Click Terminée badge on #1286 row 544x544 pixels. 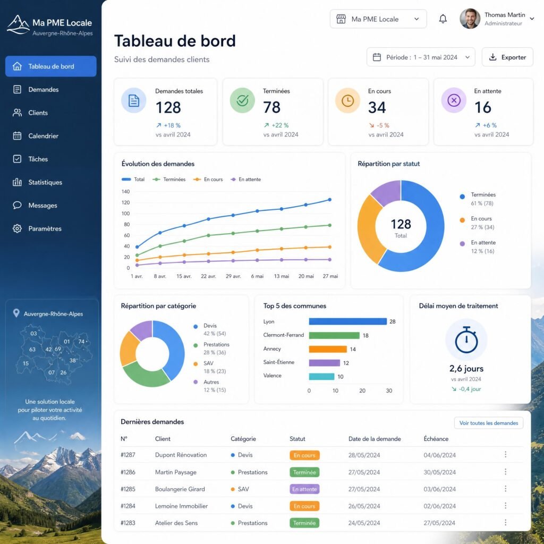304,472
